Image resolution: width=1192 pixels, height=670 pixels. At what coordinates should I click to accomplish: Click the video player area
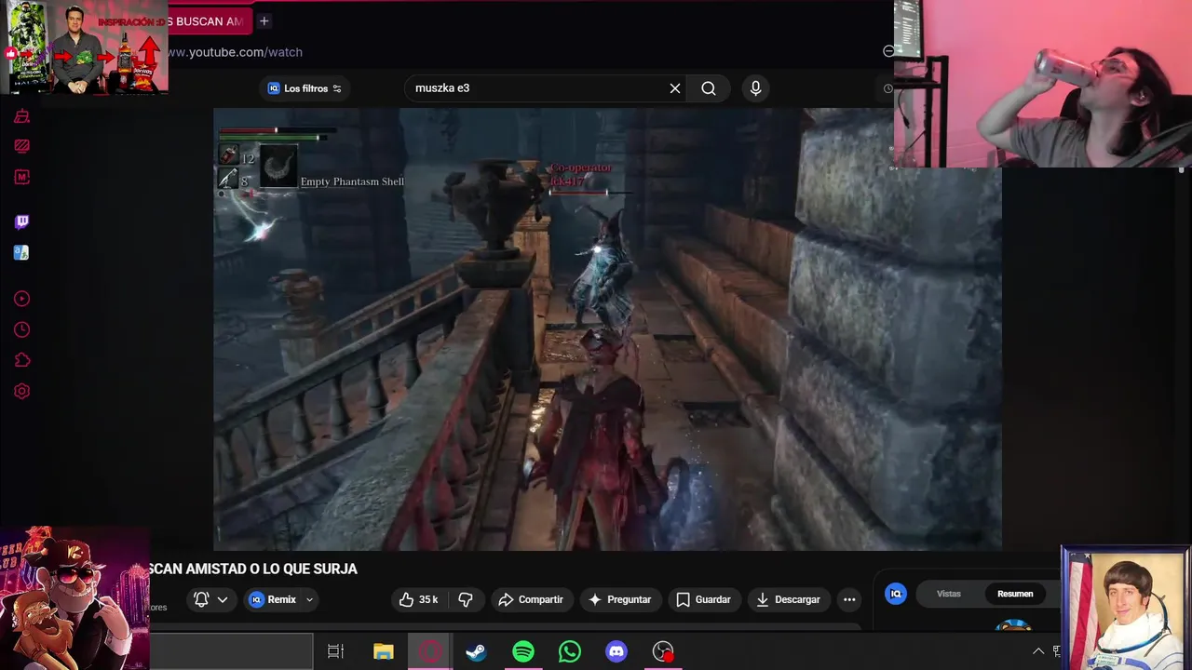tap(607, 328)
